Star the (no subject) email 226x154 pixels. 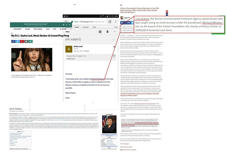(114, 39)
